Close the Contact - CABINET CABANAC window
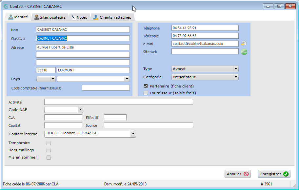The height and width of the screenshot is (190, 299). click(290, 6)
